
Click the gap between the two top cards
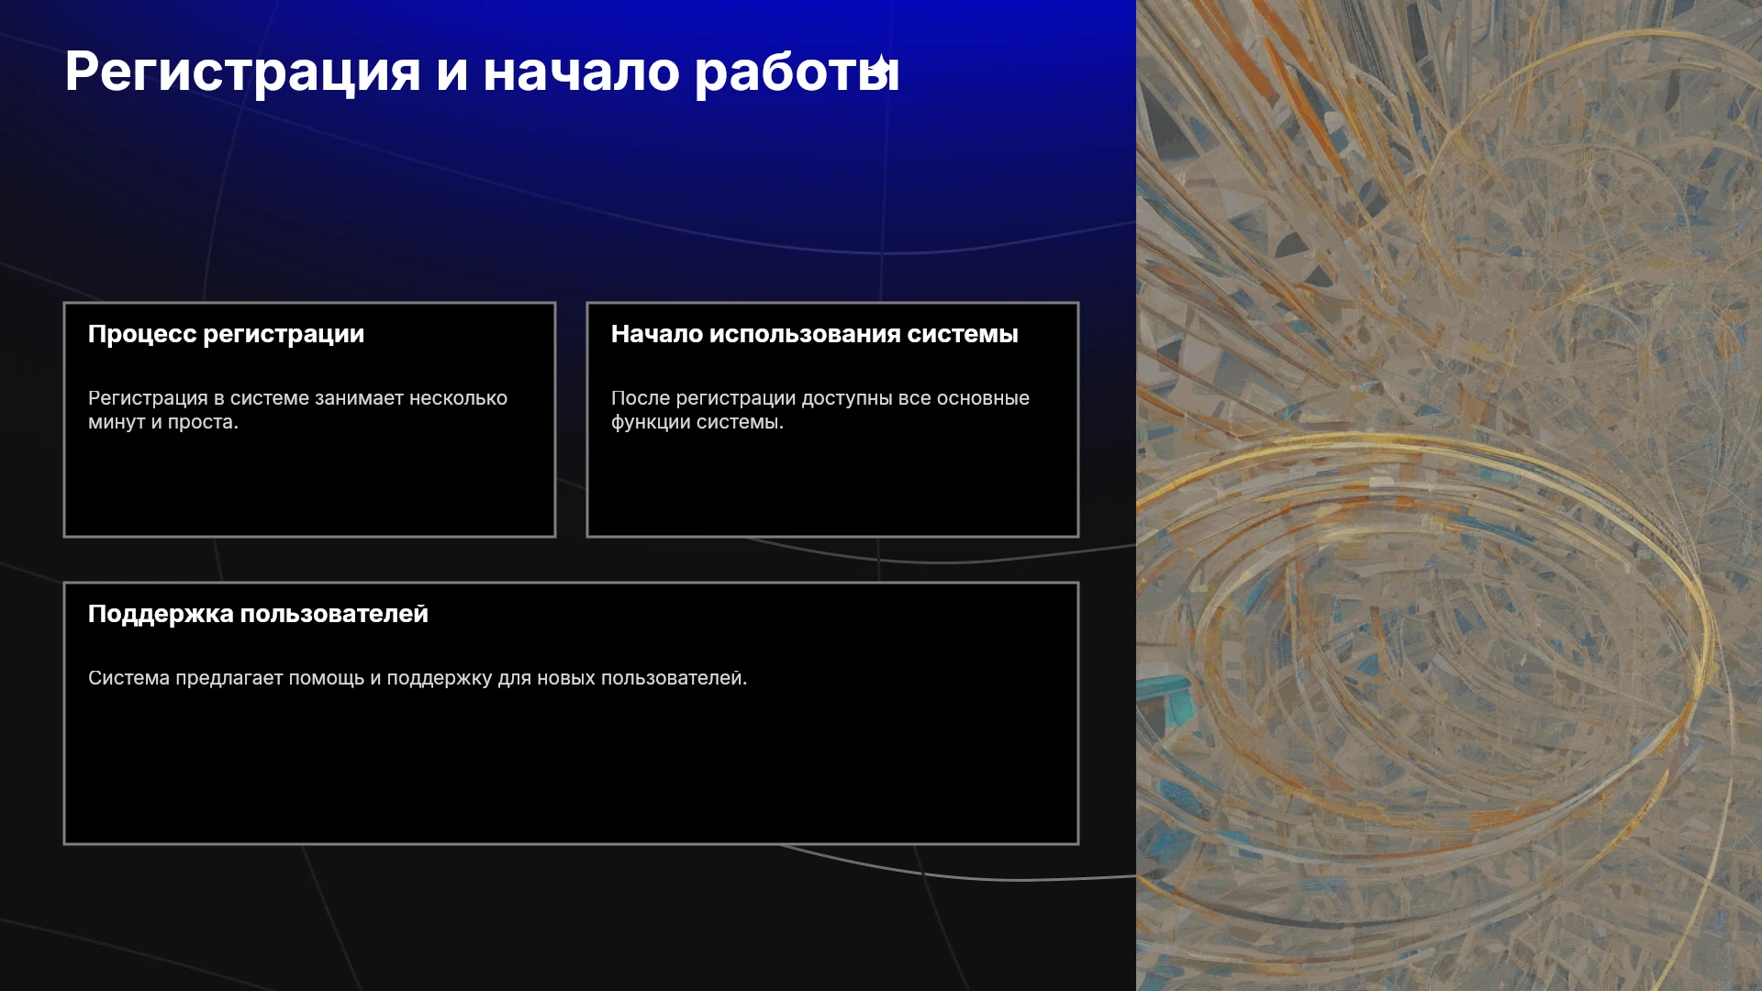pos(571,419)
